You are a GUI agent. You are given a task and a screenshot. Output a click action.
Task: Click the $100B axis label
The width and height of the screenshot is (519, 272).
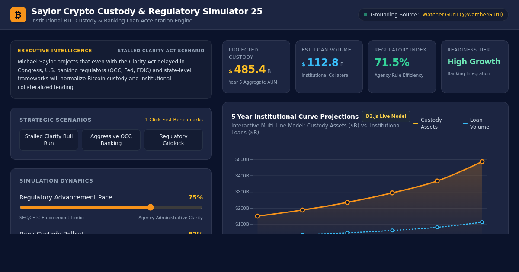[x=242, y=224]
